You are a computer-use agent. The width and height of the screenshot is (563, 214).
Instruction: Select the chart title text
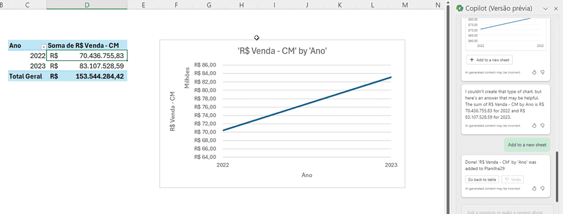pos(282,51)
